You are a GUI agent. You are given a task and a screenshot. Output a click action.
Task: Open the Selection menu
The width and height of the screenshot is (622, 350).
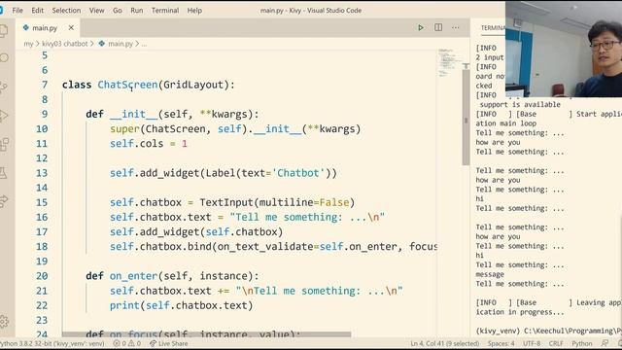(x=66, y=11)
